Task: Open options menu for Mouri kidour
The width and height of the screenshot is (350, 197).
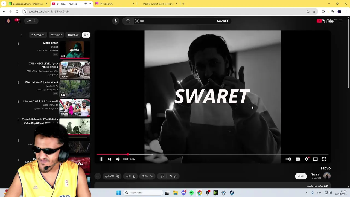Action: (x=18, y=44)
